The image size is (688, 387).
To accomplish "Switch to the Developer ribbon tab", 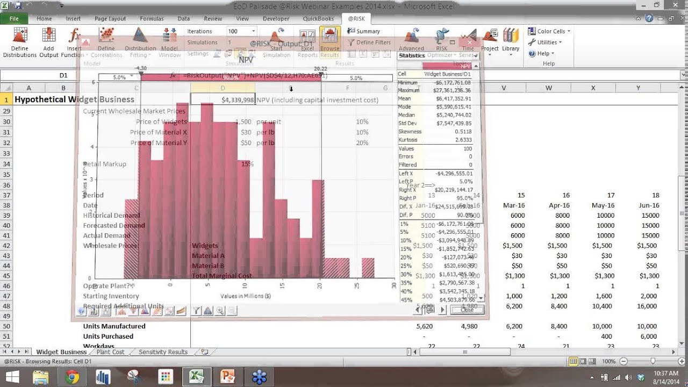I will pyautogui.click(x=276, y=18).
